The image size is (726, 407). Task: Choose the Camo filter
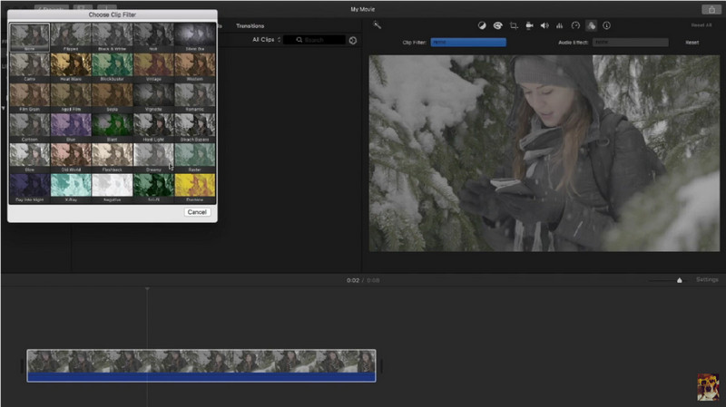click(30, 67)
